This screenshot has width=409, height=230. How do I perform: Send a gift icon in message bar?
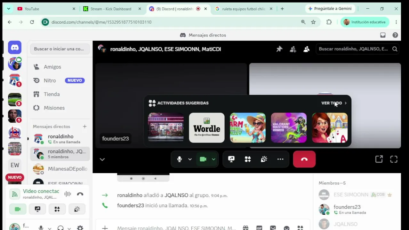(245, 228)
